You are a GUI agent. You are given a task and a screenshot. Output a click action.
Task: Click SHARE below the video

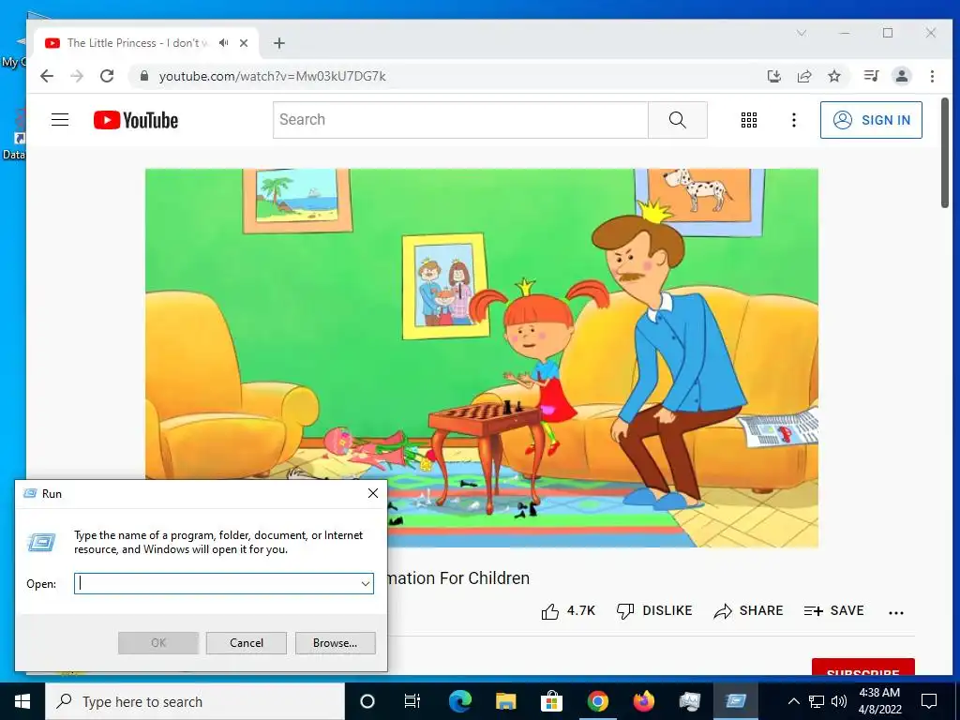click(x=749, y=611)
